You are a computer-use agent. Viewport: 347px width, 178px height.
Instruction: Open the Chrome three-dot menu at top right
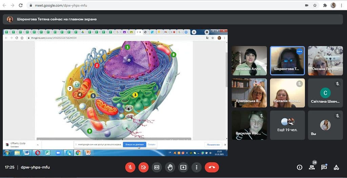[342, 5]
